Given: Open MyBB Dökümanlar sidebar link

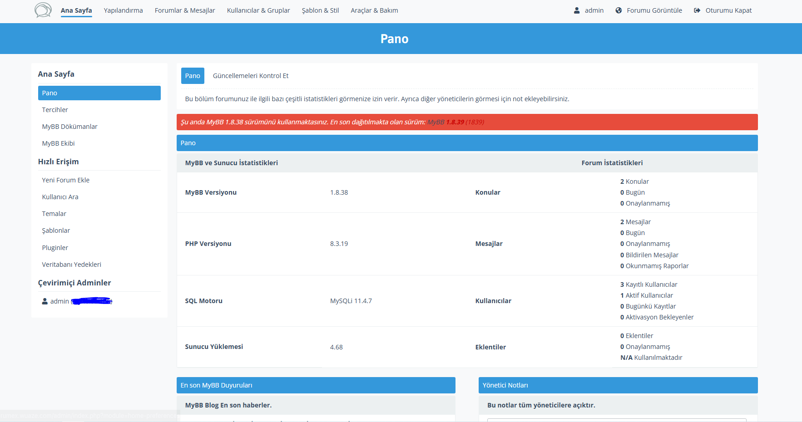Looking at the screenshot, I should 70,127.
